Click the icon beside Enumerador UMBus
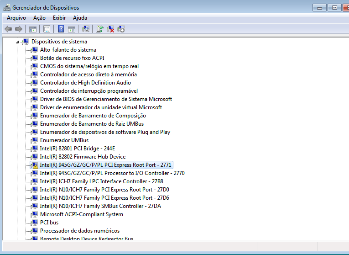This screenshot has height=255, width=349. [34, 140]
